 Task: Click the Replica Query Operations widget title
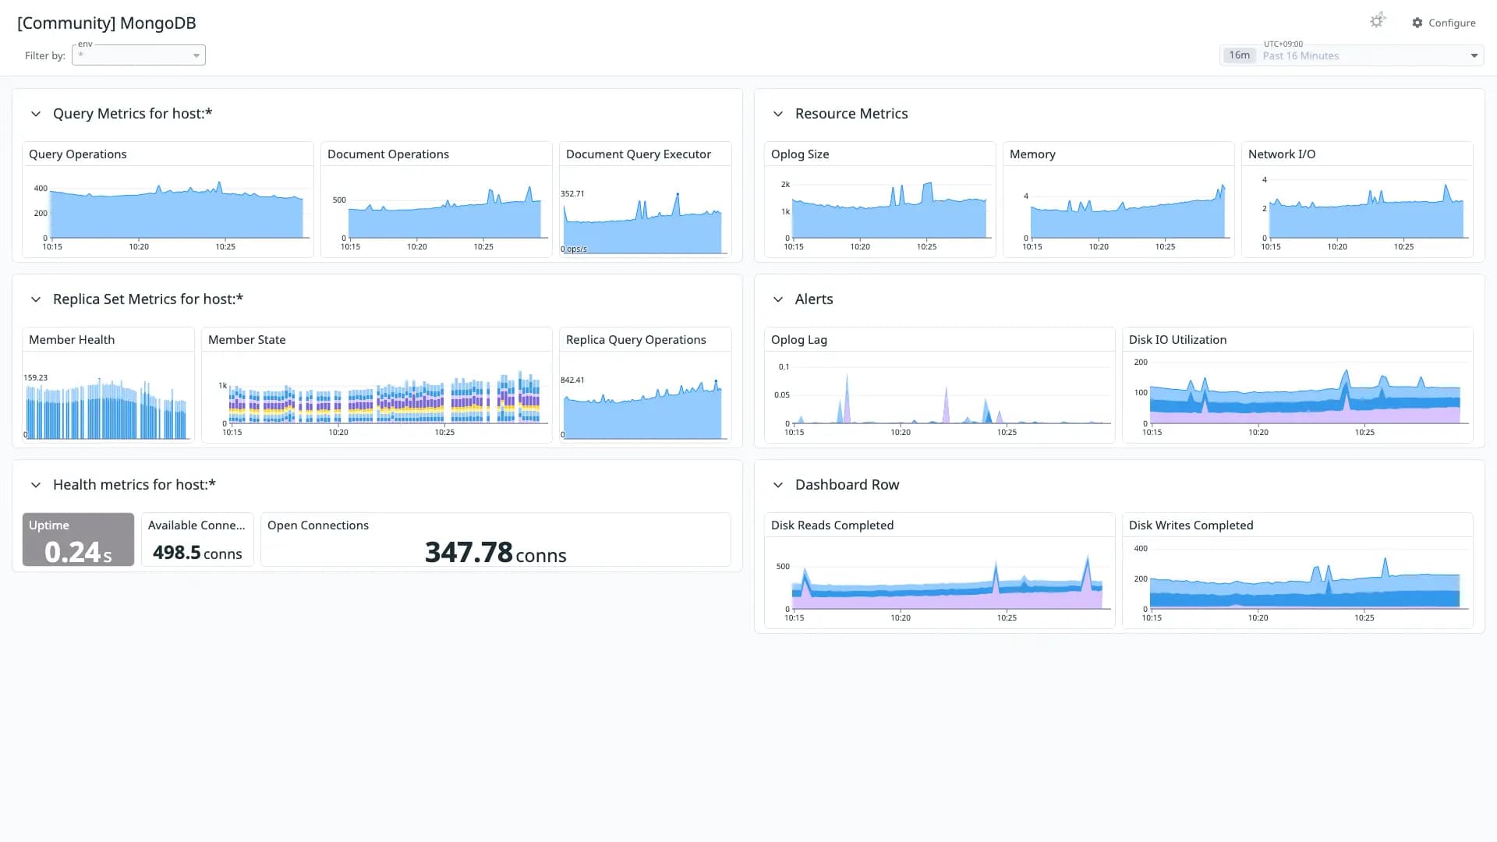(636, 340)
